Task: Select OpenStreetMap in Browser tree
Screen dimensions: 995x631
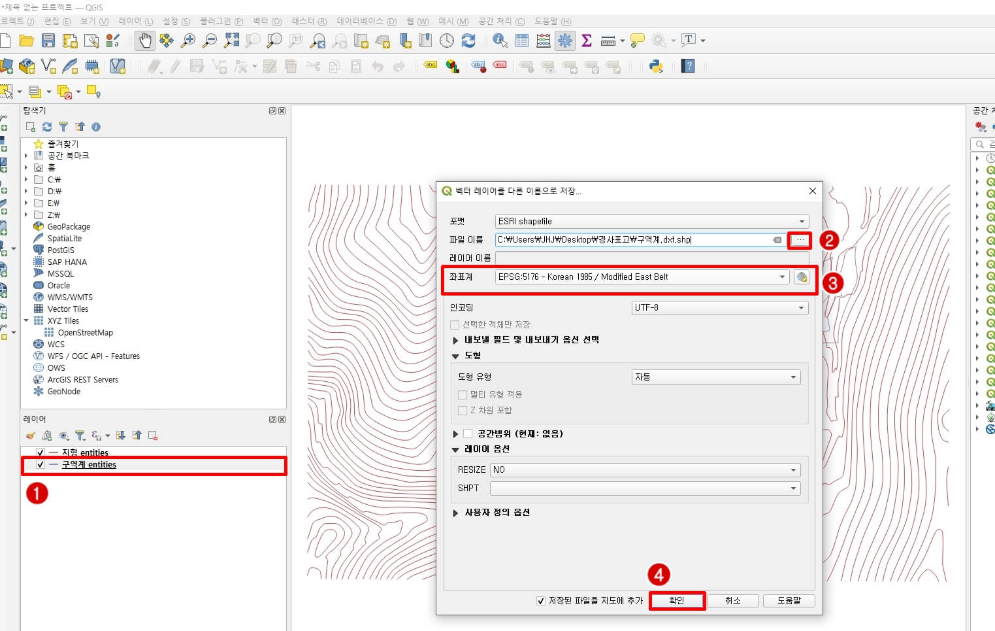Action: [x=86, y=333]
